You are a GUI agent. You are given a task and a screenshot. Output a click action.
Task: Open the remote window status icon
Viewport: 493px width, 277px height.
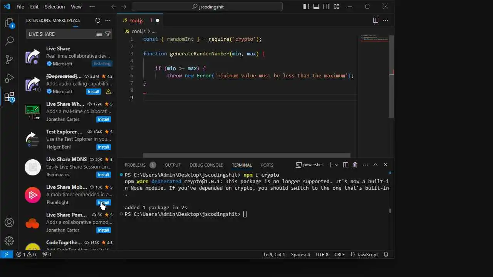click(7, 254)
